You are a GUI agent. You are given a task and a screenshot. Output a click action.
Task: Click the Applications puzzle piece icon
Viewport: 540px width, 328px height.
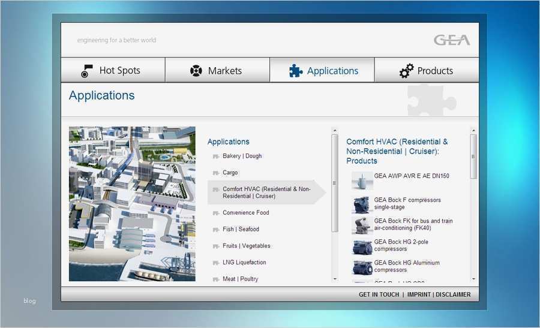tap(296, 71)
